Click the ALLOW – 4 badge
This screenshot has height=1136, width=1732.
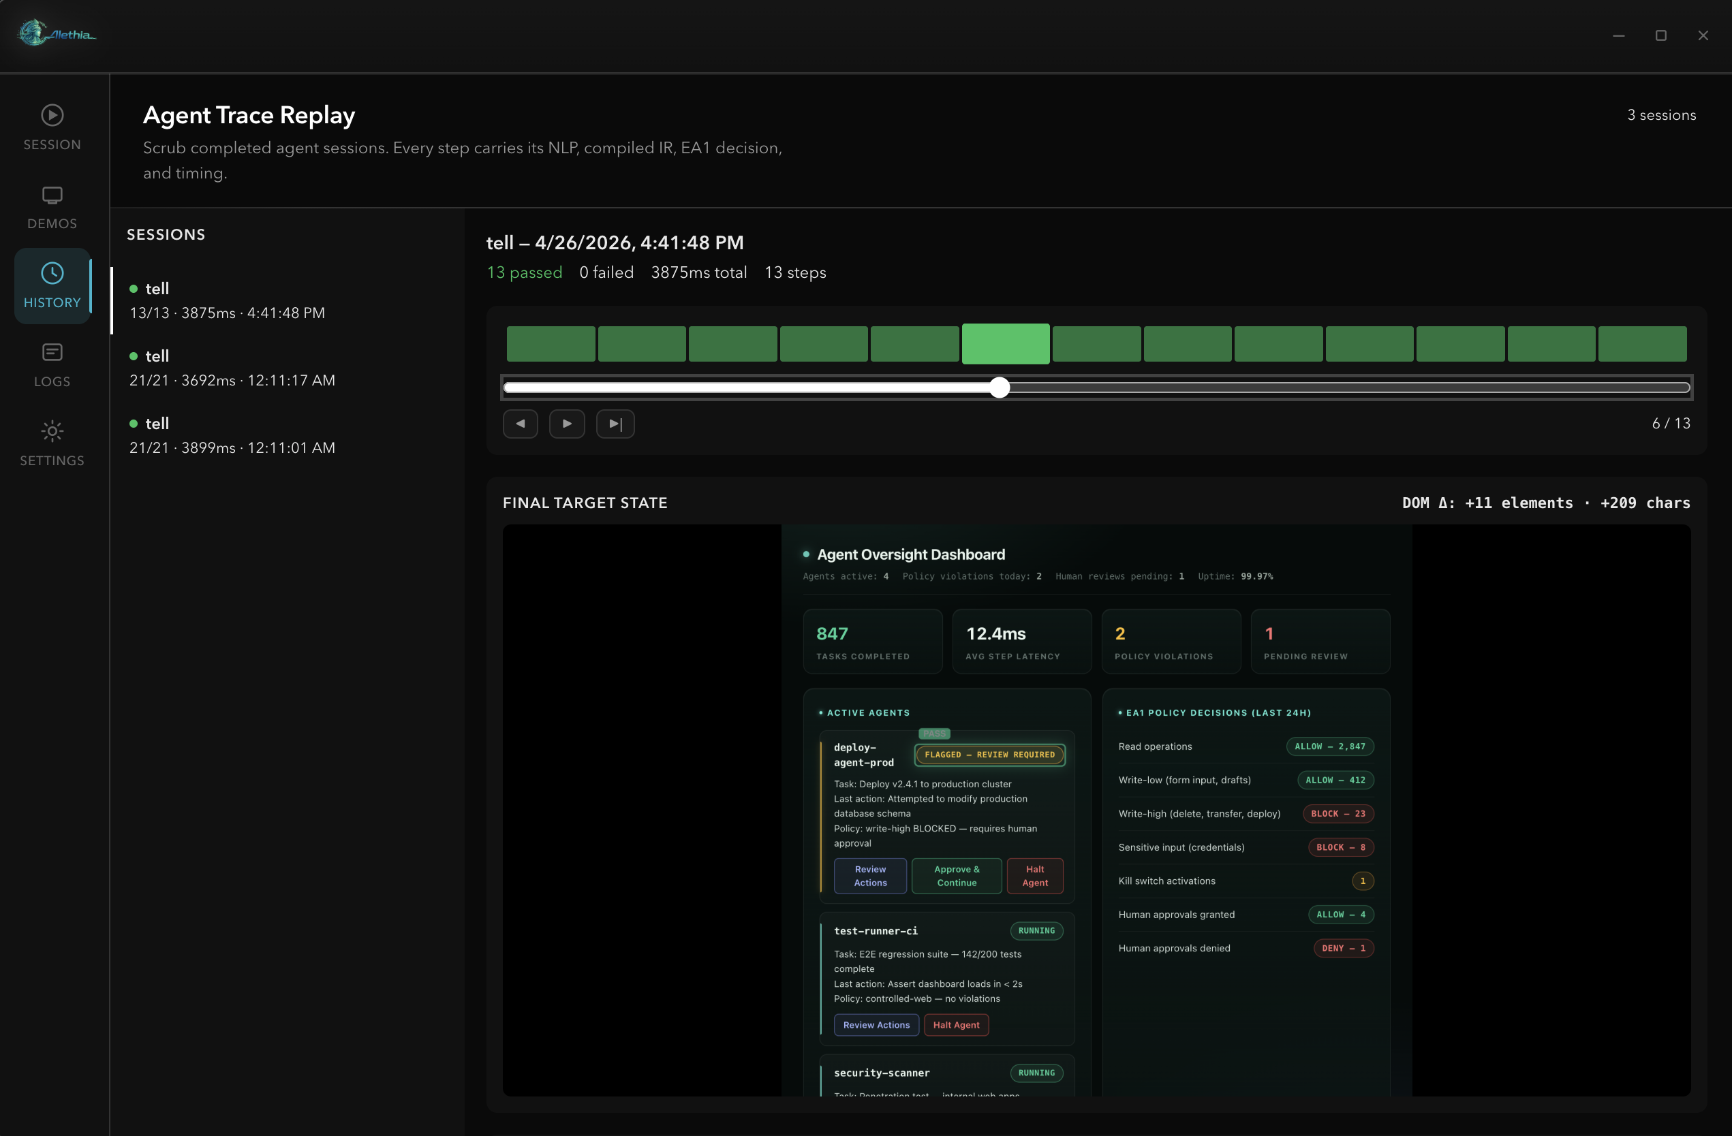point(1340,914)
